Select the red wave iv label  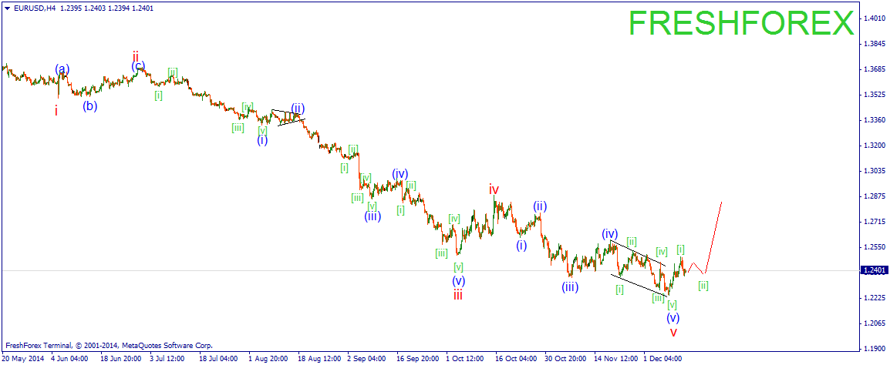(494, 189)
